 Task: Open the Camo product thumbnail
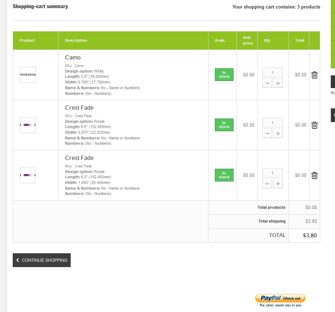point(28,75)
